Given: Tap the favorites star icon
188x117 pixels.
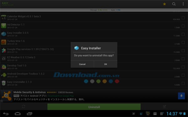Looking at the screenshot, I should click(x=164, y=4).
